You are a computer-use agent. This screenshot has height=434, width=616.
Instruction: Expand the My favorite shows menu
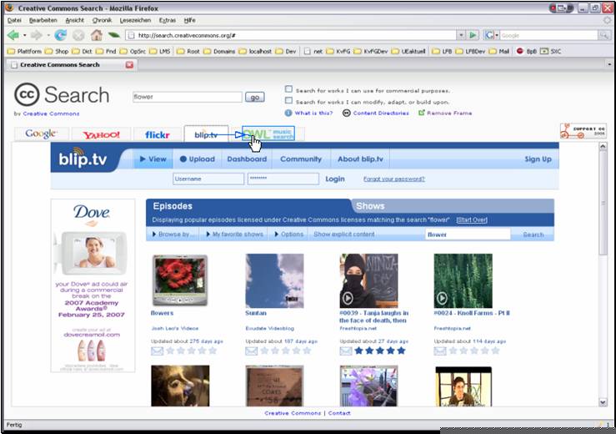pos(234,235)
